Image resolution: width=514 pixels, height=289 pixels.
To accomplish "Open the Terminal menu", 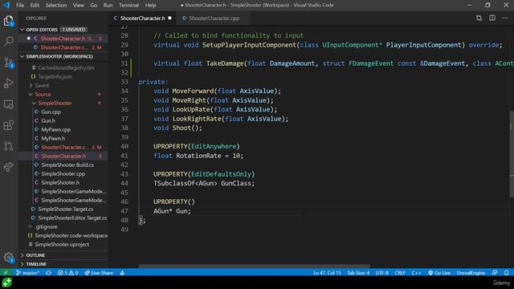I will 128,6.
